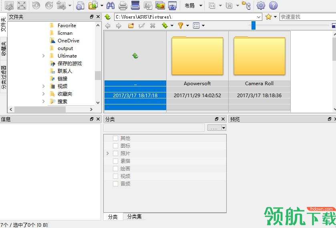Go up one level beside address bar

tap(108, 17)
